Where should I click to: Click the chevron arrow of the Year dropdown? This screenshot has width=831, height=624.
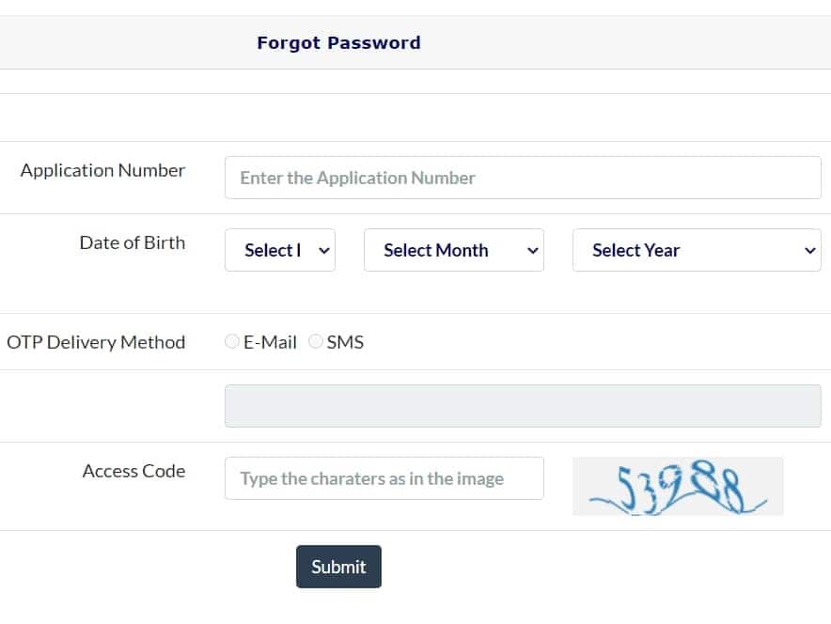810,250
